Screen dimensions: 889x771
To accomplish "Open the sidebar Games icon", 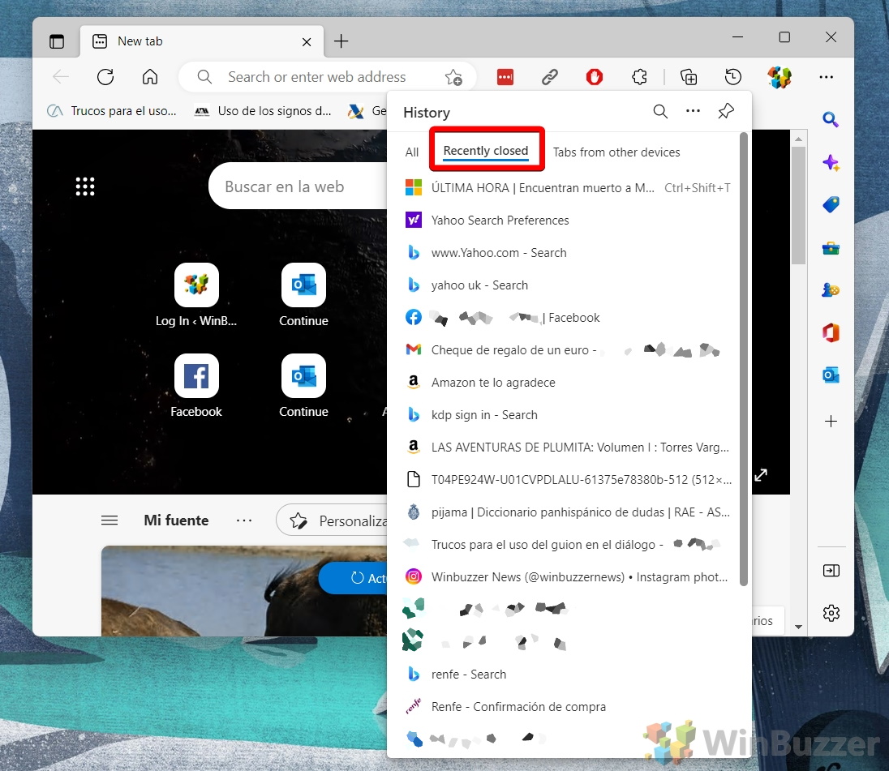I will (x=831, y=290).
